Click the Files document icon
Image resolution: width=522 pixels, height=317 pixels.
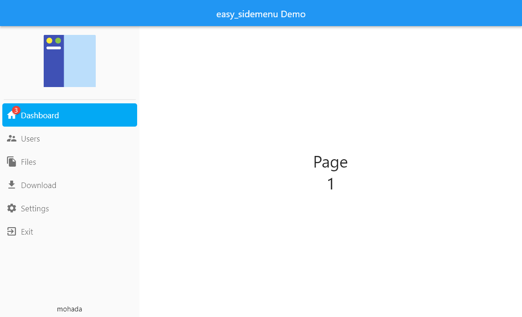[12, 162]
